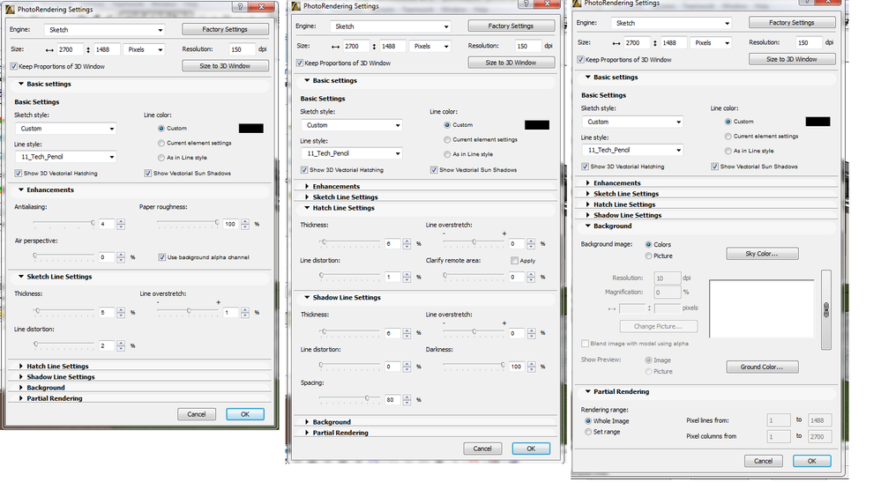
Task: Collapse Shadow Line Settings in middle dialog
Action: point(308,298)
